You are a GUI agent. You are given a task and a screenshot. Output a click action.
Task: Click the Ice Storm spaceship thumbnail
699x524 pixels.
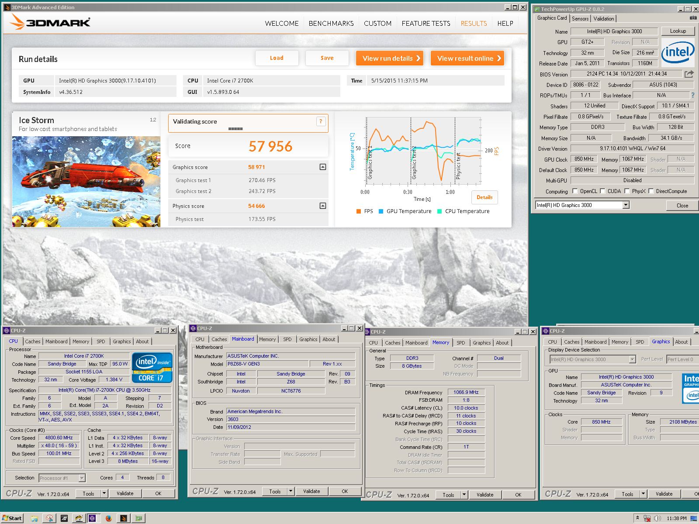(86, 182)
